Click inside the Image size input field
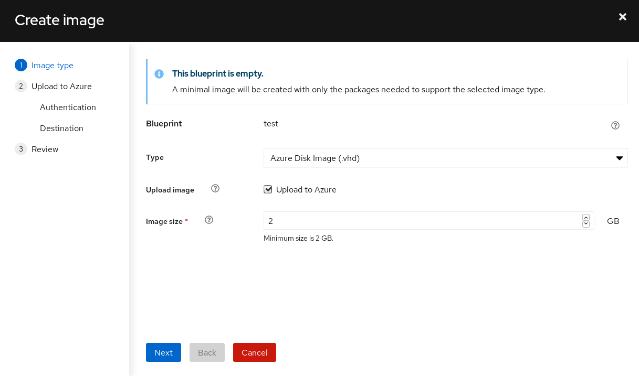 [x=420, y=221]
